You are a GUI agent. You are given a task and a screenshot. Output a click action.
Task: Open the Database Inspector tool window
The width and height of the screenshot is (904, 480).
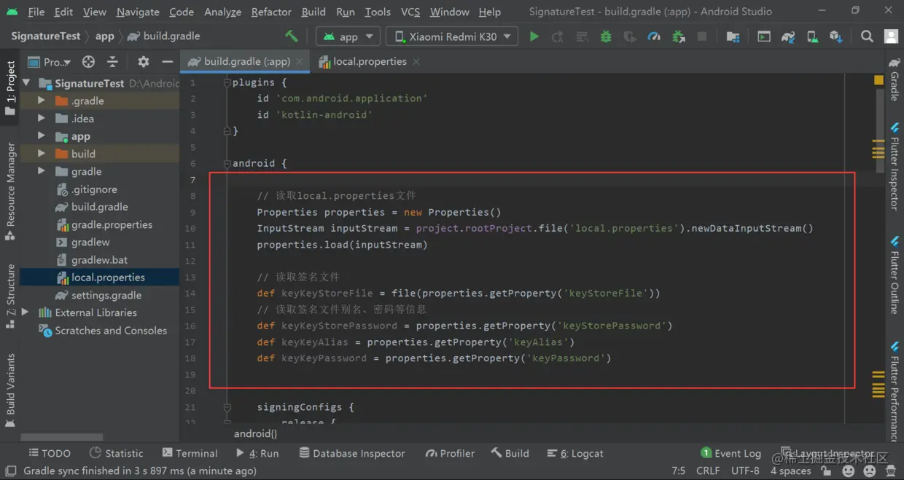(x=352, y=453)
